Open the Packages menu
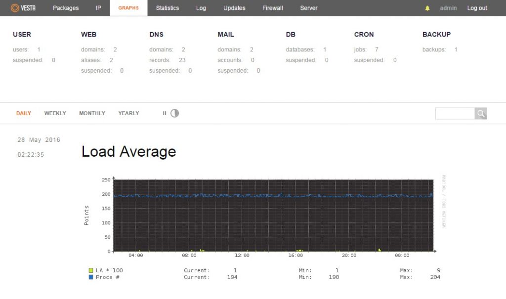506x299 pixels. [x=66, y=8]
